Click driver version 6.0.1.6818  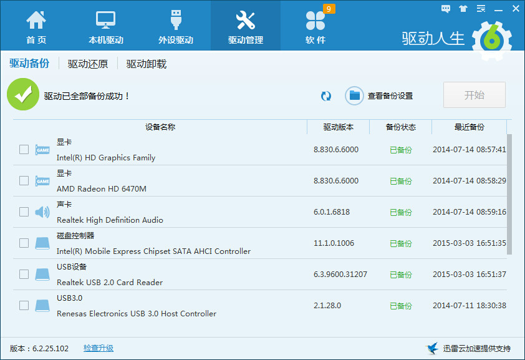point(332,212)
